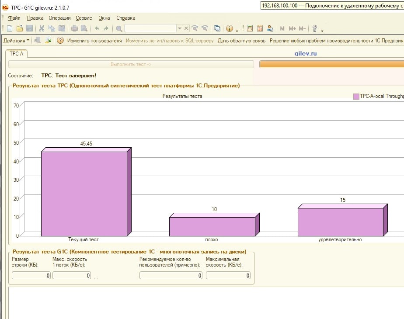Click the Выполнить тест button
This screenshot has height=319, width=404.
131,64
